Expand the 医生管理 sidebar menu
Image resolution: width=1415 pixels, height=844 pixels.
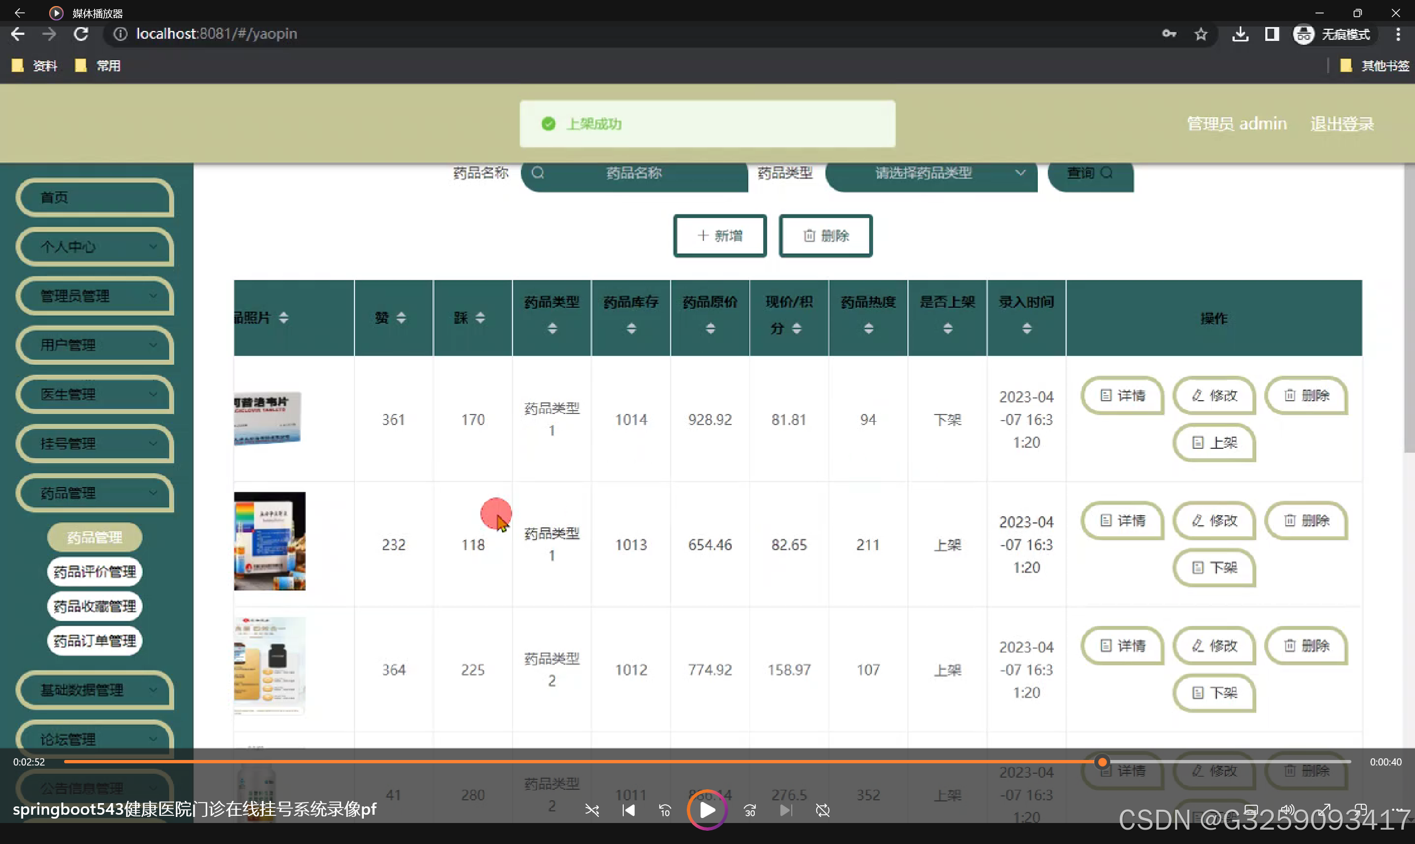95,394
